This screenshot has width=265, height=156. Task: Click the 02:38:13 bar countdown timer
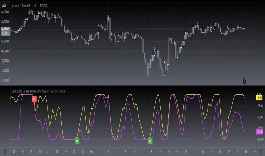(6, 33)
